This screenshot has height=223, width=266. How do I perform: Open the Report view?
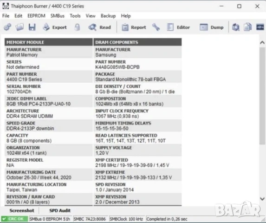(x=134, y=27)
